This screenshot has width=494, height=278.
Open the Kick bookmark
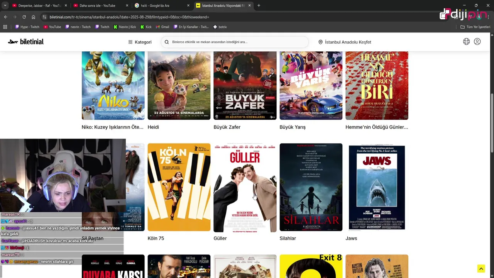pos(146,27)
